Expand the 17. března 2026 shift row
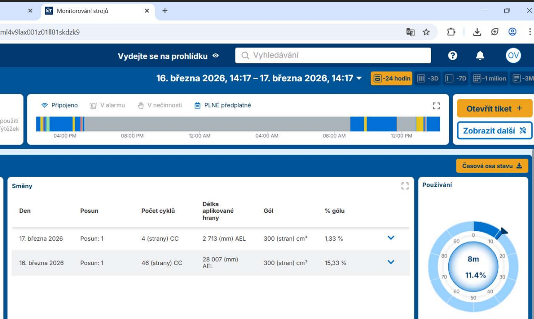The width and height of the screenshot is (534, 319). click(391, 238)
